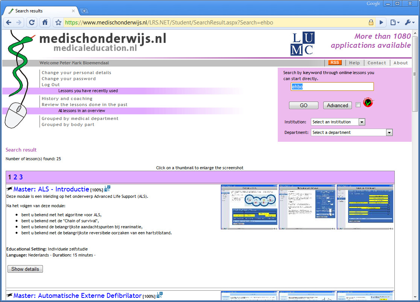Screen dimensions: 420x302
Task: Open Master: Automatische Externe Defibrilator lesson link
Action: [x=78, y=296]
